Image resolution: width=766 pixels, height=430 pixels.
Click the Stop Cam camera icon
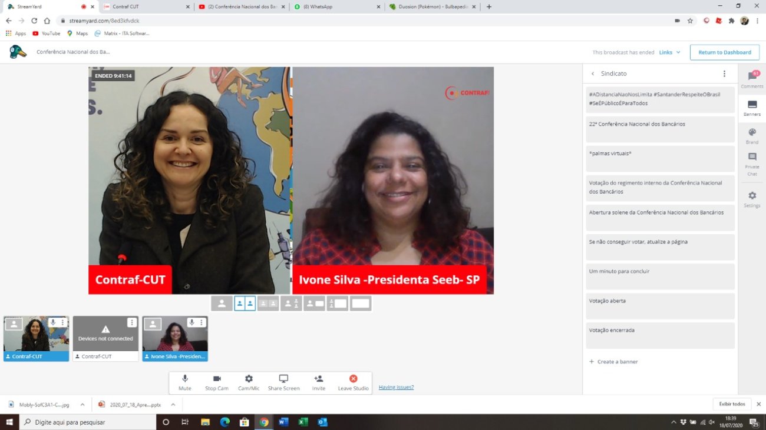(x=216, y=379)
